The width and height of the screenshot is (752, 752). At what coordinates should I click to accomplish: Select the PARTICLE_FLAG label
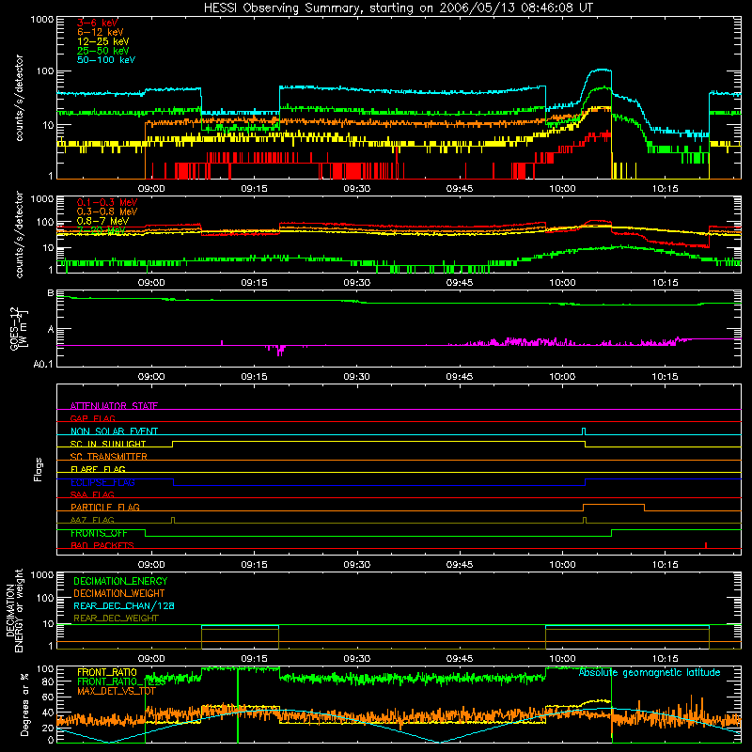pos(105,507)
